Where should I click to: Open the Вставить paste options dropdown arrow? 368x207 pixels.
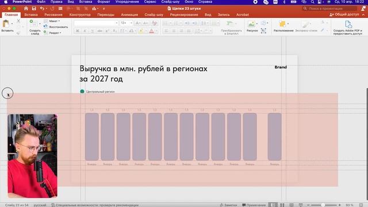click(12, 24)
